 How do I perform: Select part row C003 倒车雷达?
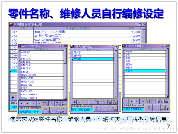(76, 36)
